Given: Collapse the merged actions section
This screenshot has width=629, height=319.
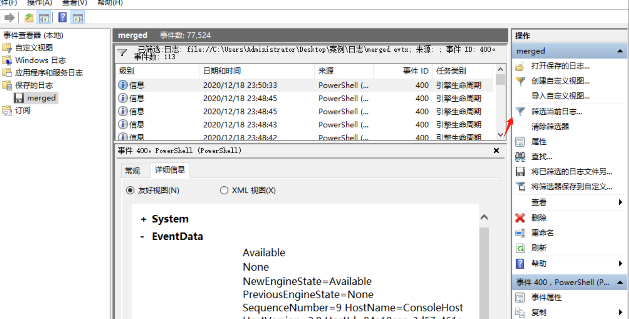Looking at the screenshot, I should coord(620,51).
